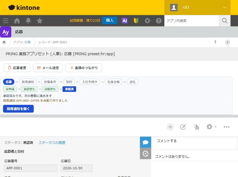The height and width of the screenshot is (177, 238).
Task: Click the 未申請 status chip
Action: click(10, 89)
